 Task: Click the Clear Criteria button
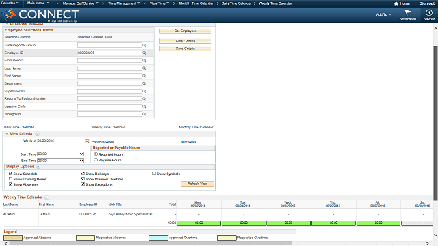(185, 41)
